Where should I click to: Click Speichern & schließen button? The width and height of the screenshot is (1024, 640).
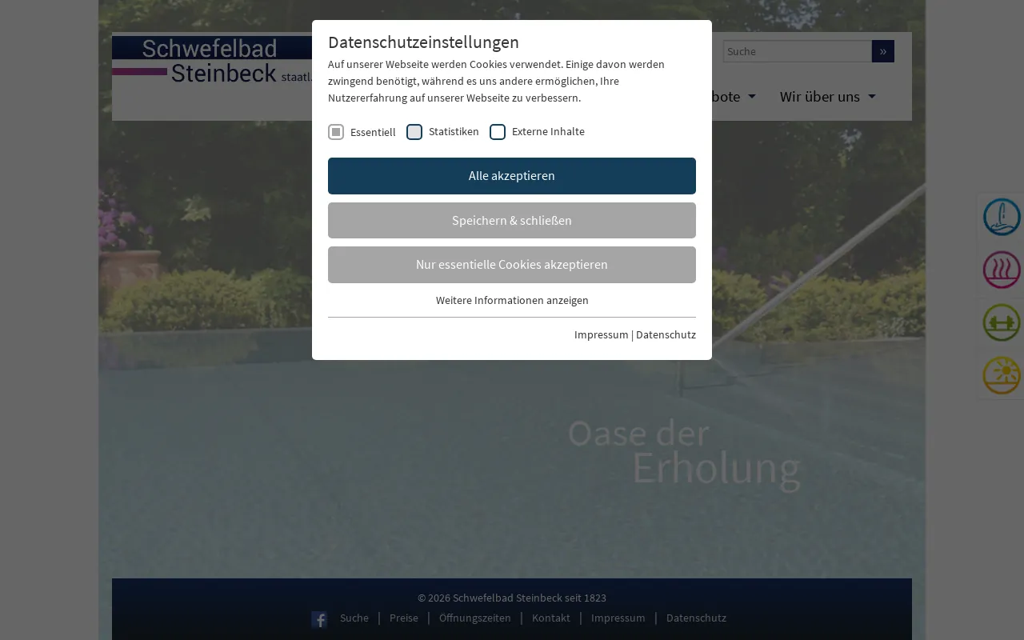pos(512,220)
